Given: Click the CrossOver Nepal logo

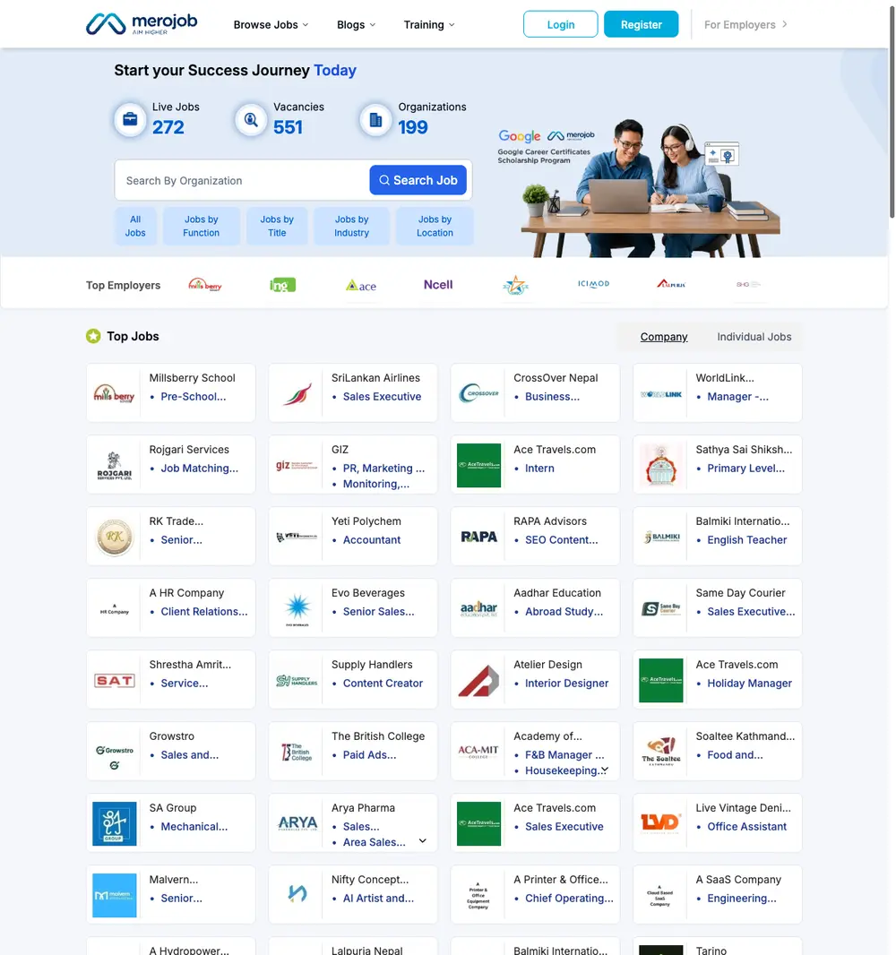Looking at the screenshot, I should pos(478,393).
